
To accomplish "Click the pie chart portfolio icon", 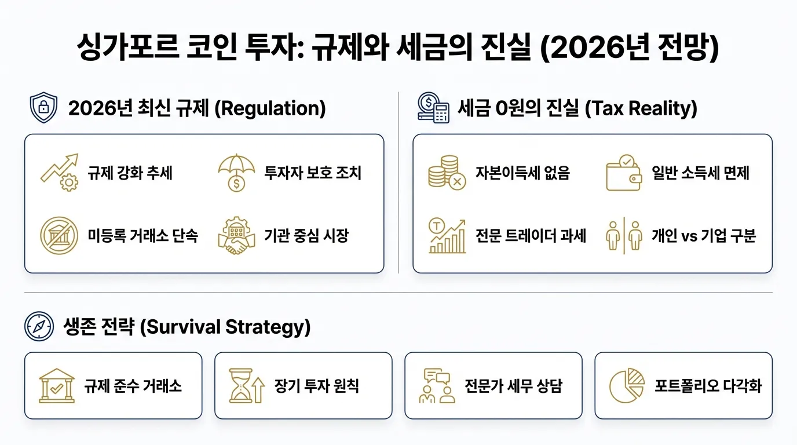I will click(x=627, y=385).
